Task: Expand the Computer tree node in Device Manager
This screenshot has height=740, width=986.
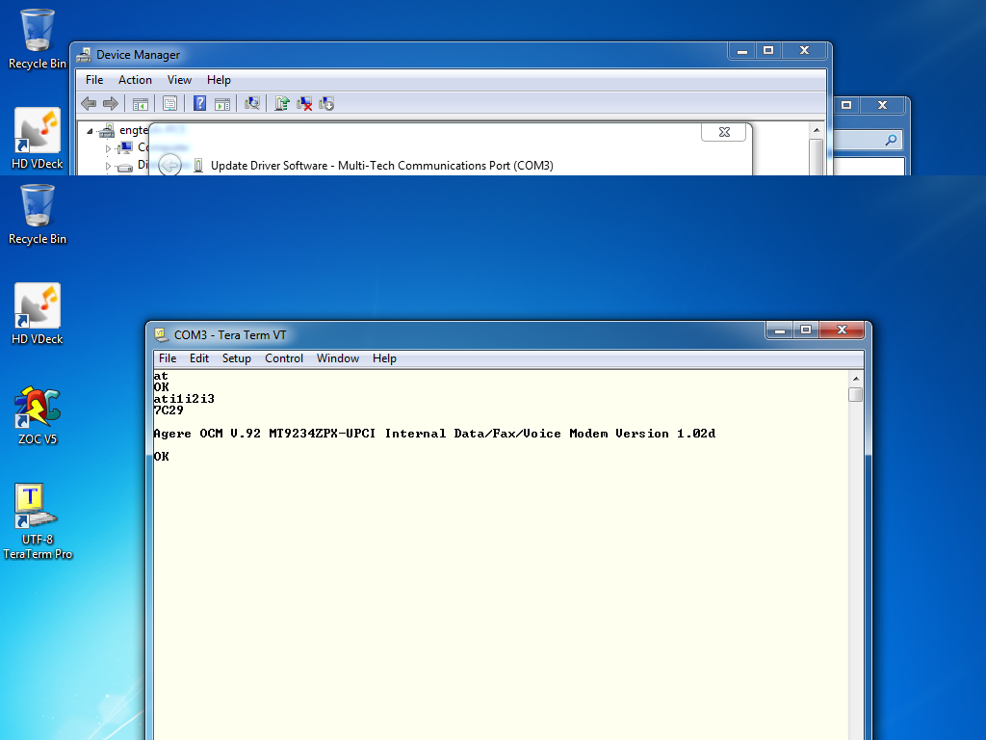Action: click(x=108, y=148)
